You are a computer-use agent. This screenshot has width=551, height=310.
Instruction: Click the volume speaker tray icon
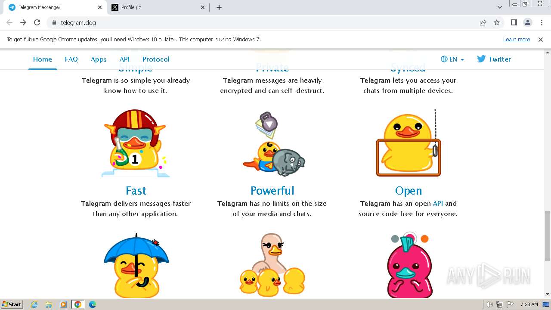coord(489,304)
